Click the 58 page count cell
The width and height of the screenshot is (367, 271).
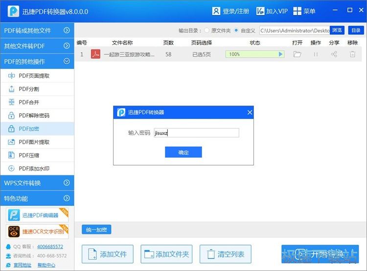pos(168,54)
